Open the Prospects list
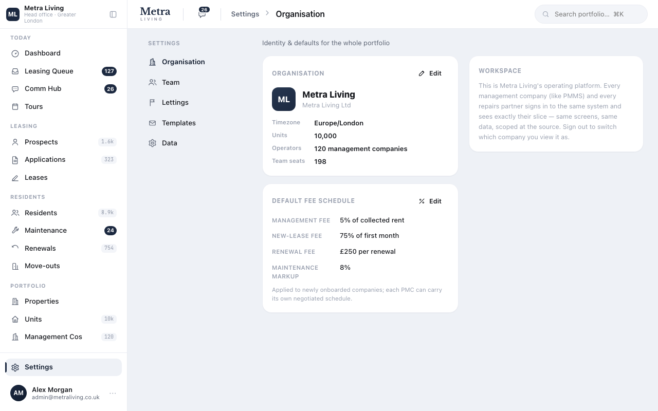 tap(64, 142)
